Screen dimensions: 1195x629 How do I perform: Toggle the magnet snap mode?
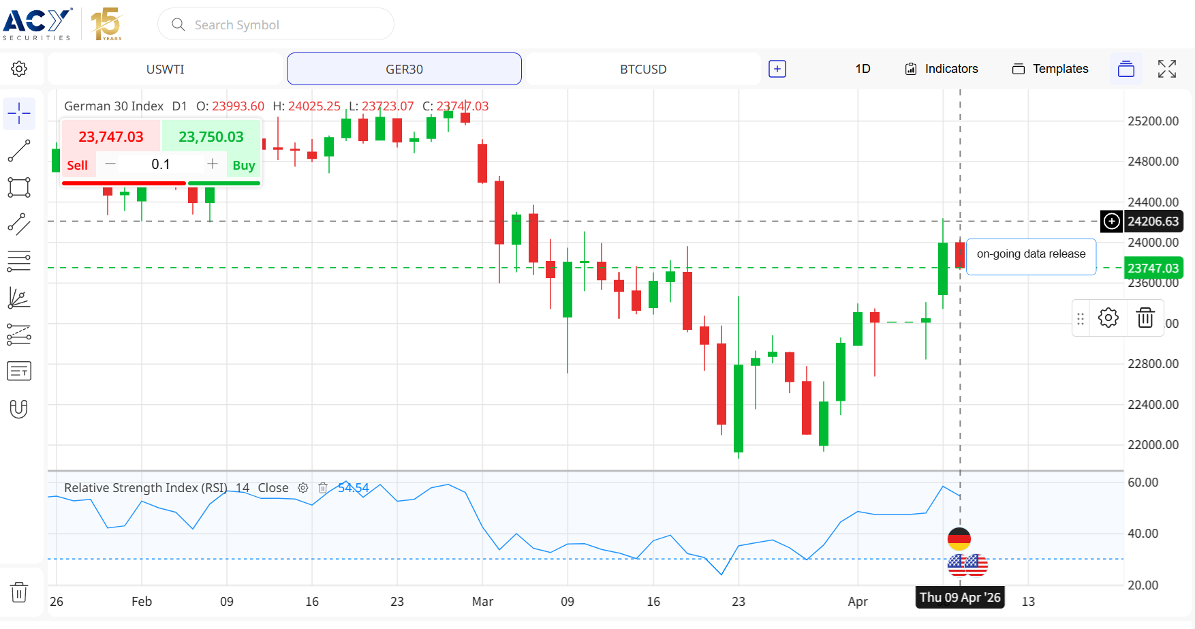pyautogui.click(x=19, y=409)
